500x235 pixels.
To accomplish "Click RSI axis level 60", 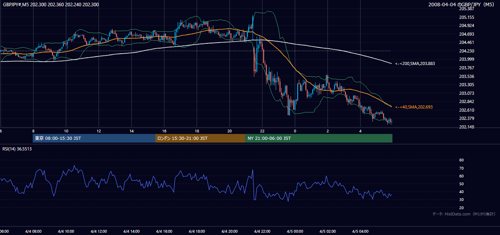I will [462, 176].
